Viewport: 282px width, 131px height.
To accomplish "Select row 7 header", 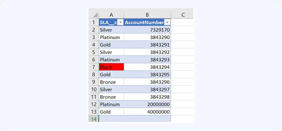I will point(94,67).
